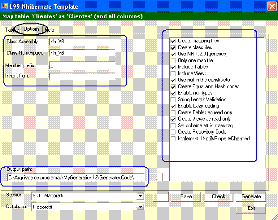
Task: Open the output path browse button
Action: tap(155, 177)
